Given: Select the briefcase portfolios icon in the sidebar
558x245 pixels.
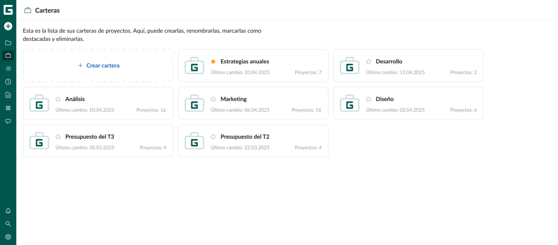Looking at the screenshot, I should click(x=8, y=56).
